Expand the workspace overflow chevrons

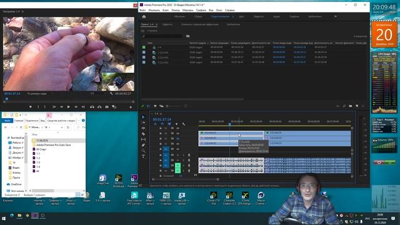click(336, 17)
